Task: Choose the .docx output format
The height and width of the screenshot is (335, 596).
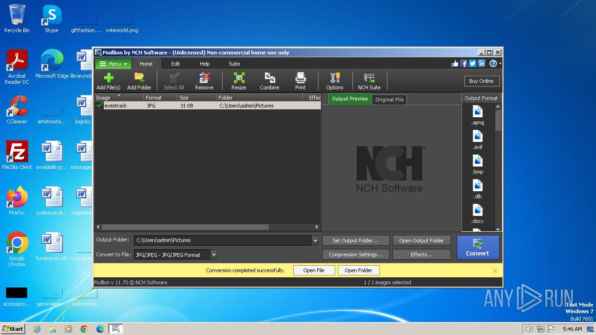Action: point(478,214)
